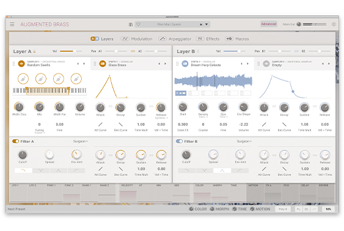
Task: Click grain slot 1 under Dream Harp waveform
Action: (x=181, y=94)
